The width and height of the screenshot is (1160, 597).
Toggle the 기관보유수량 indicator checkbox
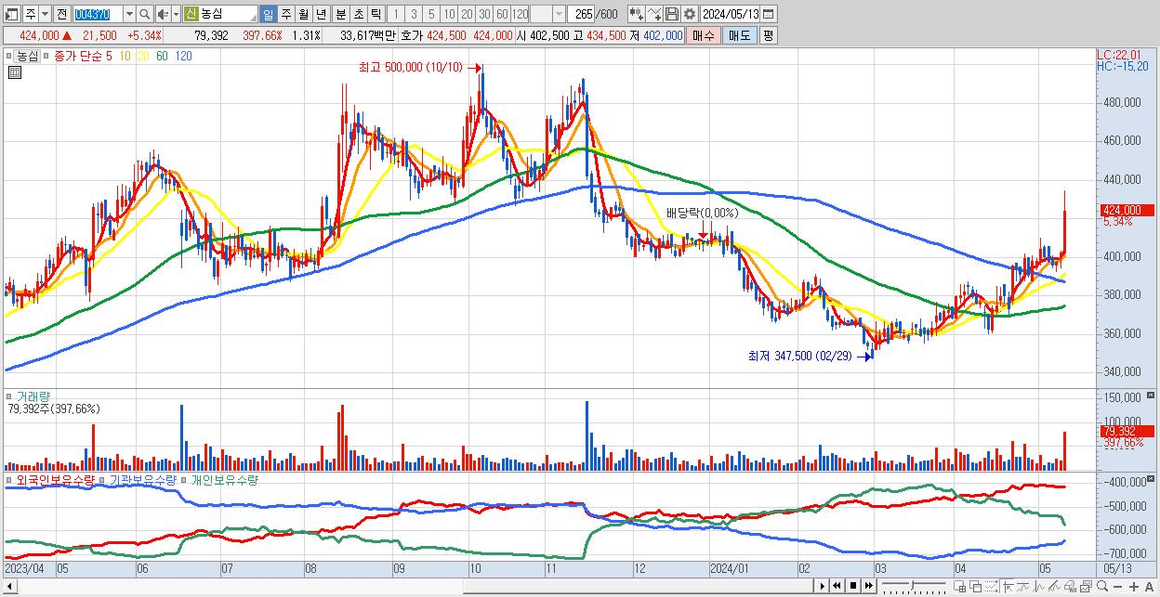[x=102, y=480]
